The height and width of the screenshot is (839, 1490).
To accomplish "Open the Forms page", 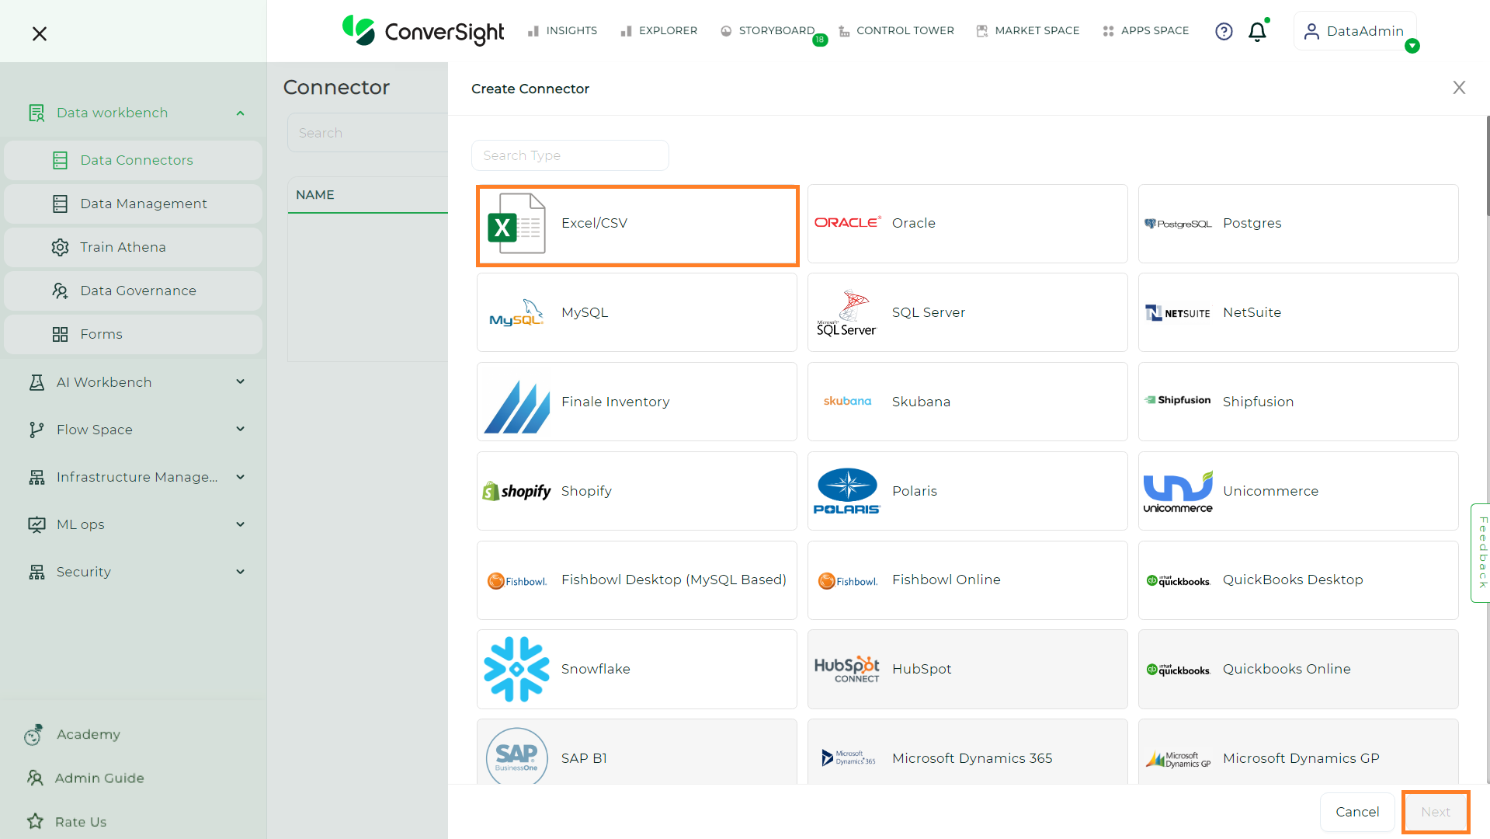I will tap(134, 334).
